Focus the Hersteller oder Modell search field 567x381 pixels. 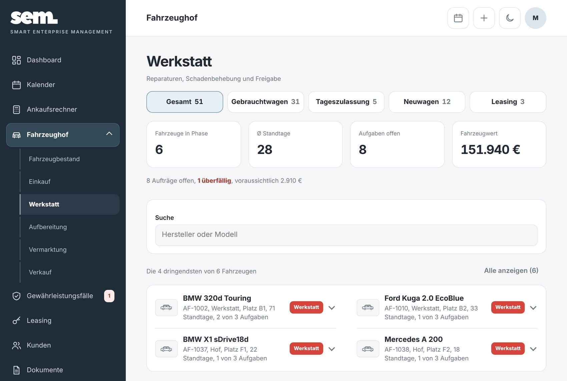click(346, 235)
